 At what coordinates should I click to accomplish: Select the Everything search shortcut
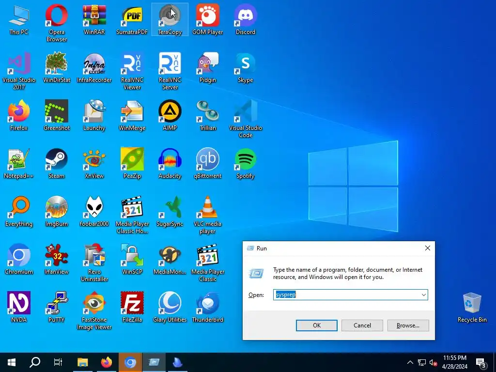click(19, 212)
